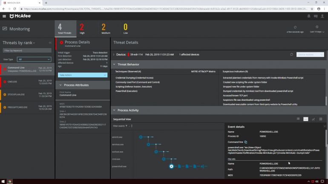The width and height of the screenshot is (328, 184).
Task: Switch process activity to list view icon
Action: (x=298, y=119)
